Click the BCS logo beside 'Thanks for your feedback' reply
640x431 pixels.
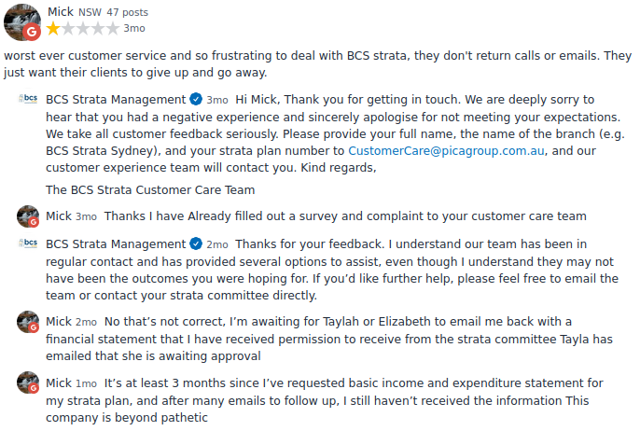tap(27, 244)
